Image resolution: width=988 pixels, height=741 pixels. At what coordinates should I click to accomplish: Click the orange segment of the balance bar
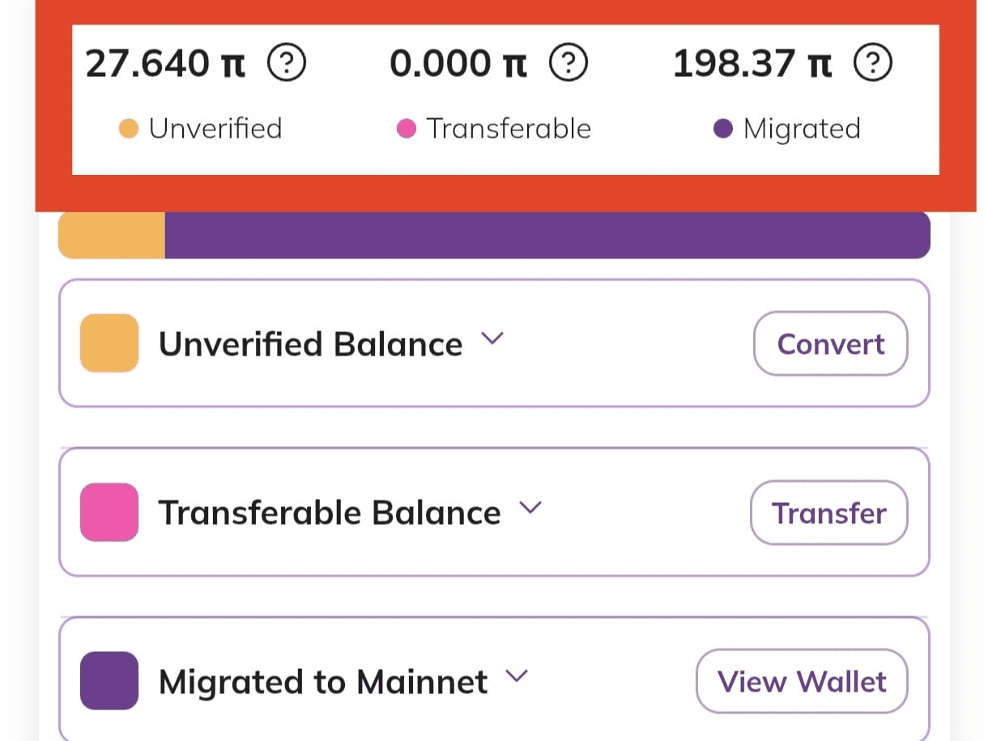click(x=112, y=236)
